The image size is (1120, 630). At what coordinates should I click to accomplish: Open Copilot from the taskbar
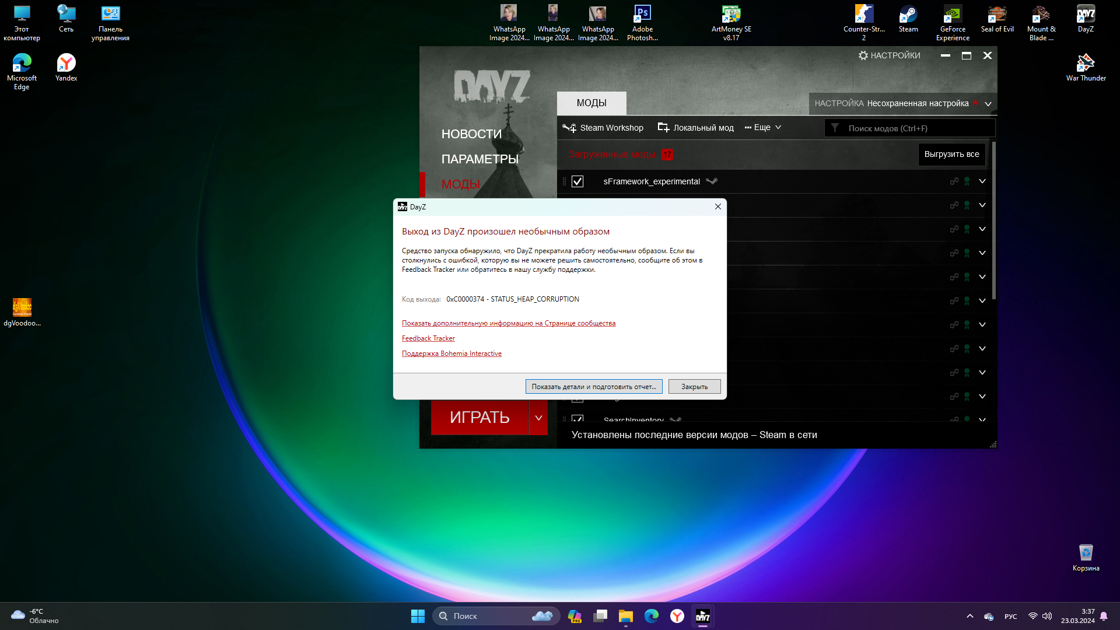tap(575, 616)
